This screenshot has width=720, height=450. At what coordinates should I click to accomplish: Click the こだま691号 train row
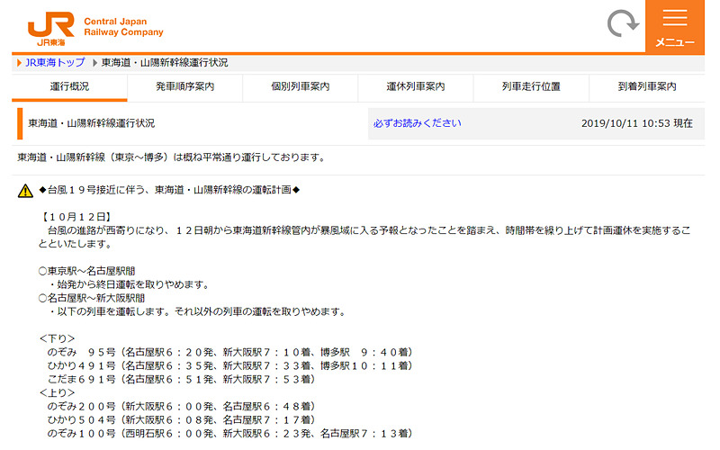point(182,379)
